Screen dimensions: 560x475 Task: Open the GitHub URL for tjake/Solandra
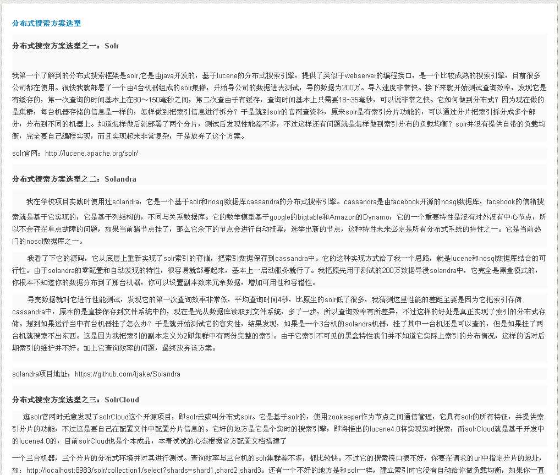coord(128,374)
